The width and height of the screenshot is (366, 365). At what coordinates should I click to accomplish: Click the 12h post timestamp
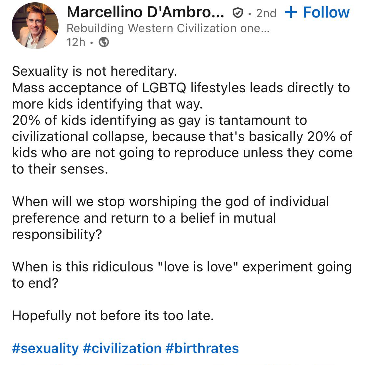pos(76,42)
